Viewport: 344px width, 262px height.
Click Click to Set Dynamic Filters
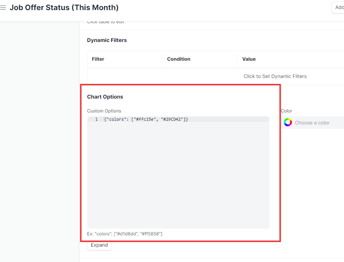point(275,76)
